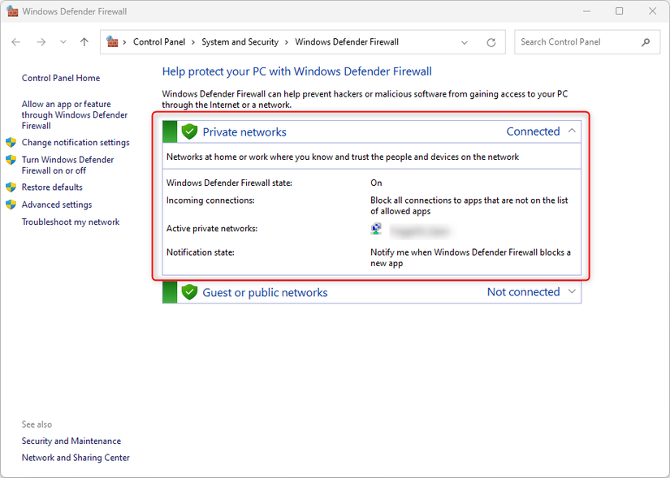Click green shield icon for Guest networks
Screen dimensions: 670x478
pyautogui.click(x=189, y=292)
